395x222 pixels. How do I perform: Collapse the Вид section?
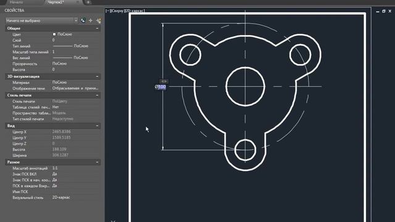(x=97, y=126)
